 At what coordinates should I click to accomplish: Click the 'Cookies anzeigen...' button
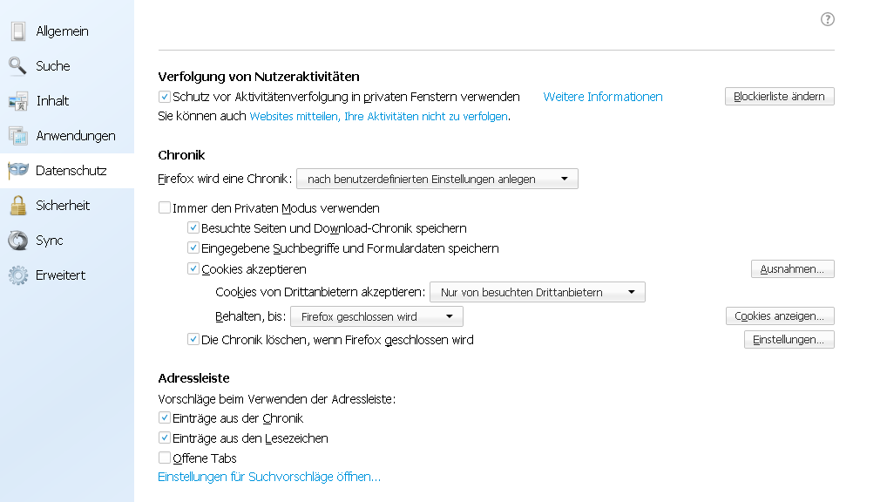[x=780, y=316]
